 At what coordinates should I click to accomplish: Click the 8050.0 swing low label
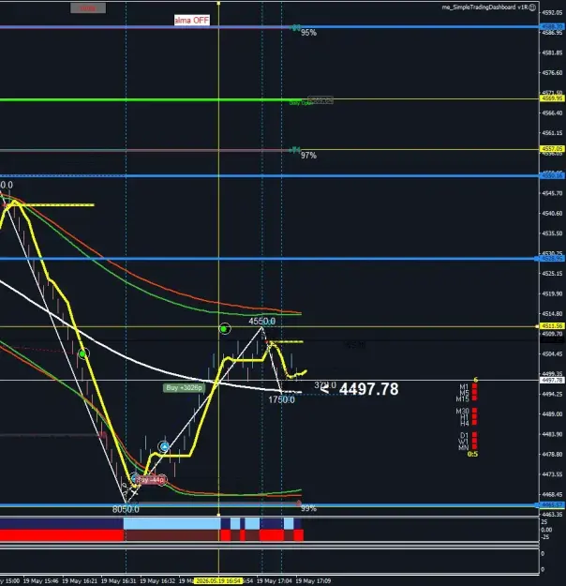coord(126,509)
